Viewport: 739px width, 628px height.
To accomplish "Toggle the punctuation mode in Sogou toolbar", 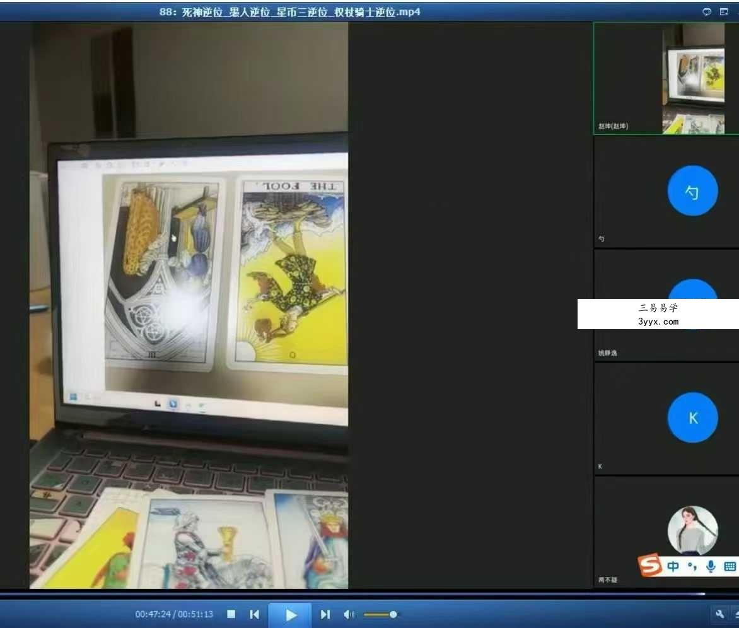I will pos(692,566).
